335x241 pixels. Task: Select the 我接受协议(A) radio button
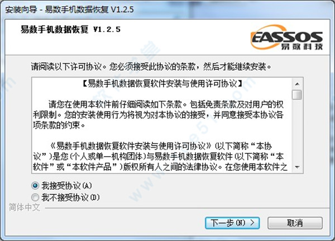click(35, 186)
